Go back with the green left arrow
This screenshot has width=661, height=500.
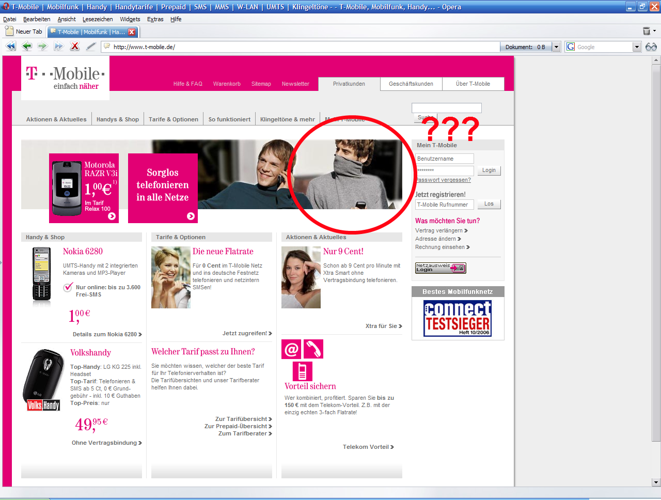coord(27,46)
